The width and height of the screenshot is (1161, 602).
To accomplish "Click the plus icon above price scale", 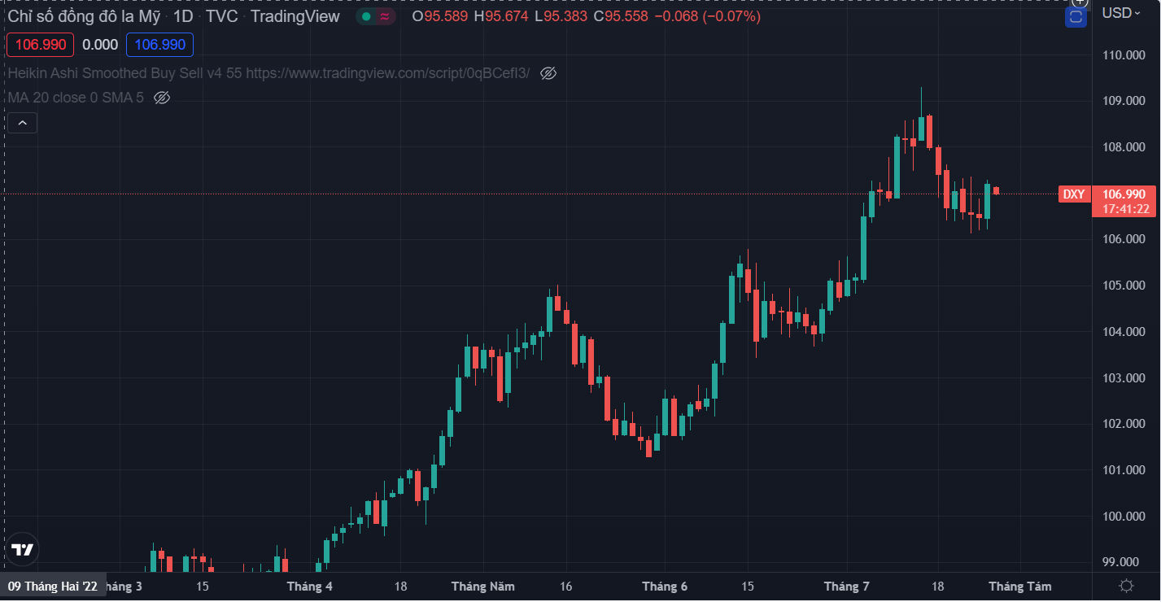I will pyautogui.click(x=1079, y=2).
